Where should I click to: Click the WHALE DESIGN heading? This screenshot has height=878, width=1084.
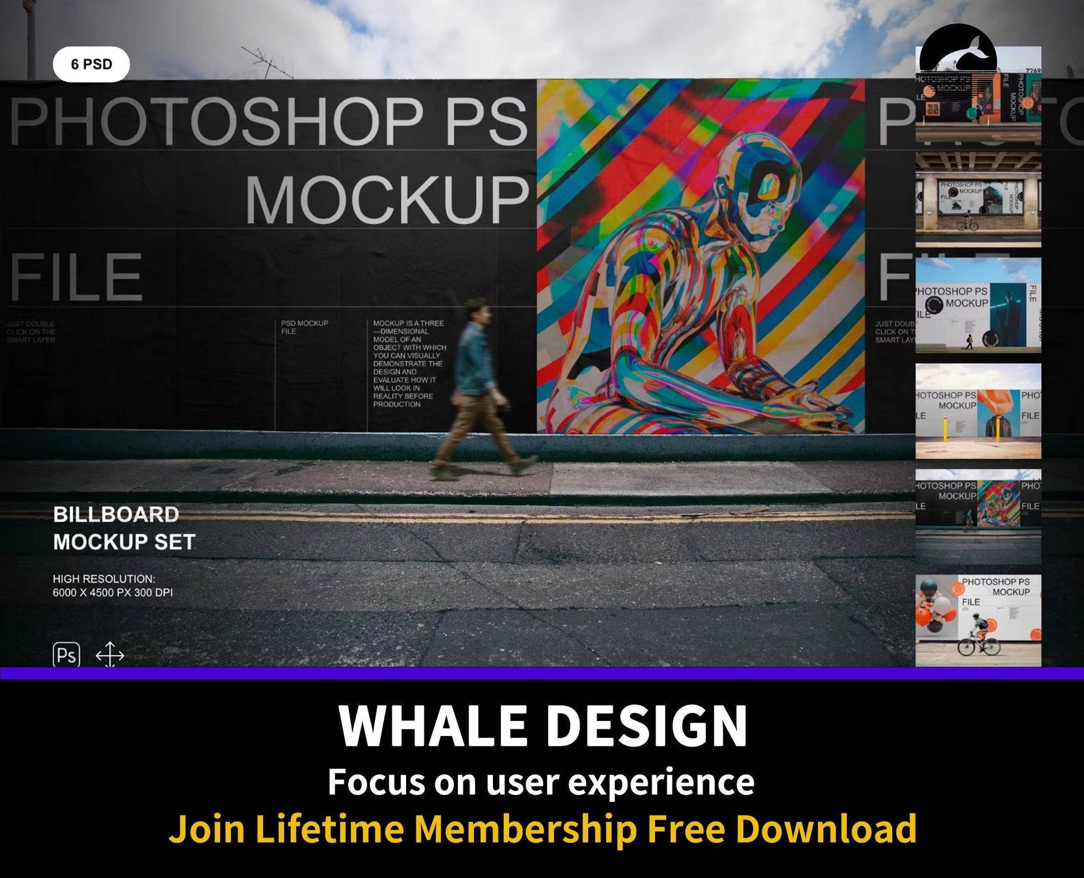pyautogui.click(x=543, y=726)
